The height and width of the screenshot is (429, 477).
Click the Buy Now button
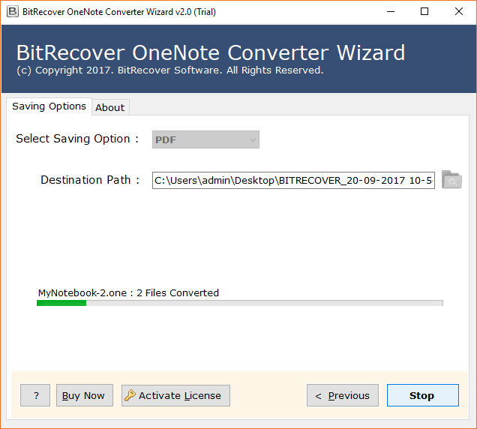(x=85, y=395)
